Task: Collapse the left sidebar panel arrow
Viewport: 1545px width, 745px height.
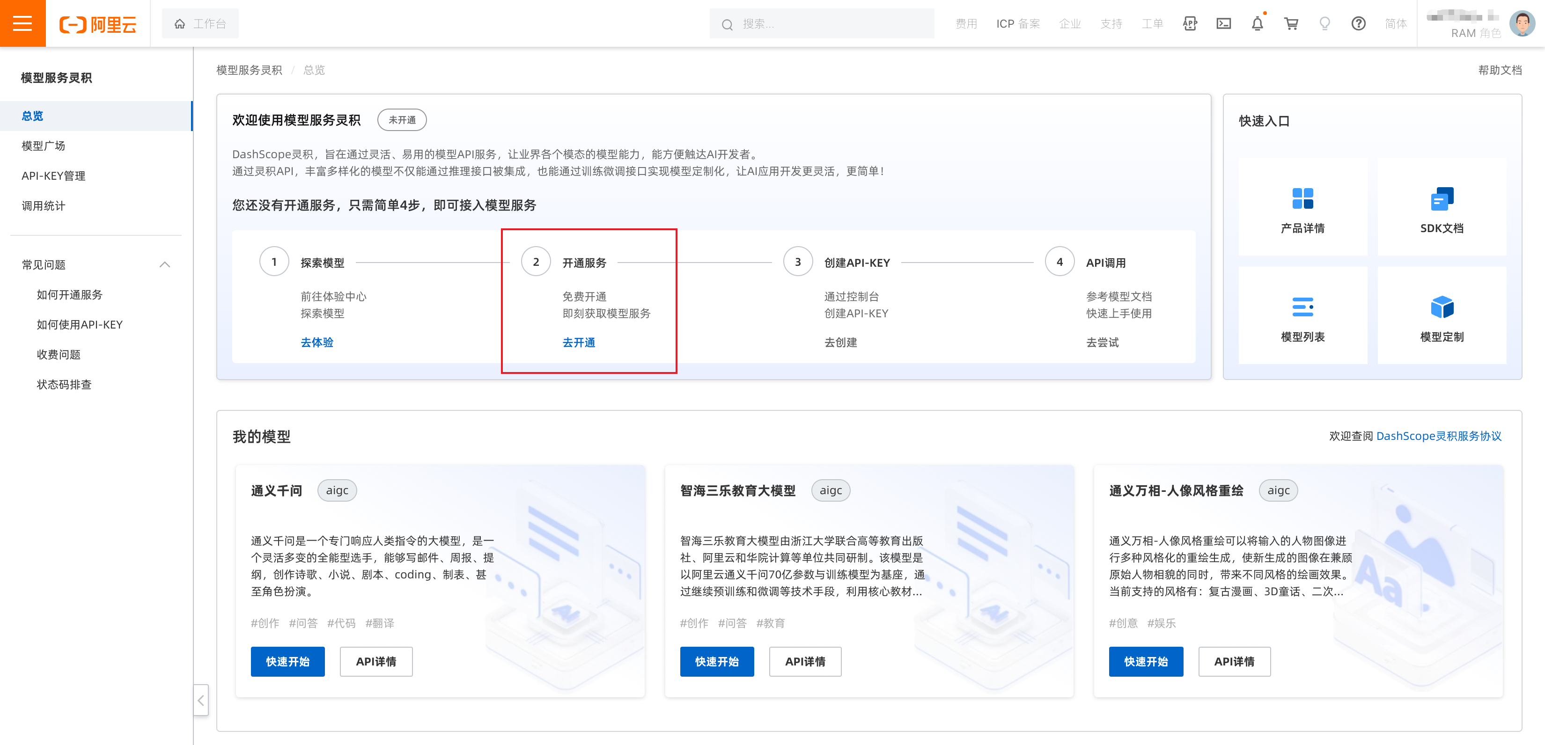Action: 201,700
